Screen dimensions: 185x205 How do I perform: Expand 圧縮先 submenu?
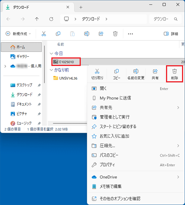point(178,146)
